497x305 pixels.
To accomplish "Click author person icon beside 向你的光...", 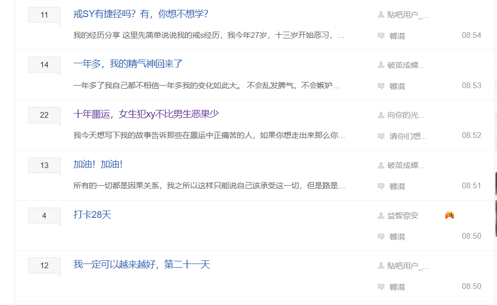I will click(381, 115).
